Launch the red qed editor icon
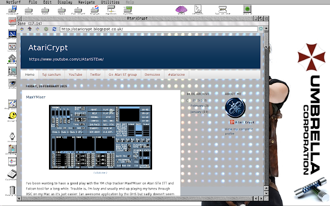The width and height of the screenshot is (330, 206). [12, 22]
